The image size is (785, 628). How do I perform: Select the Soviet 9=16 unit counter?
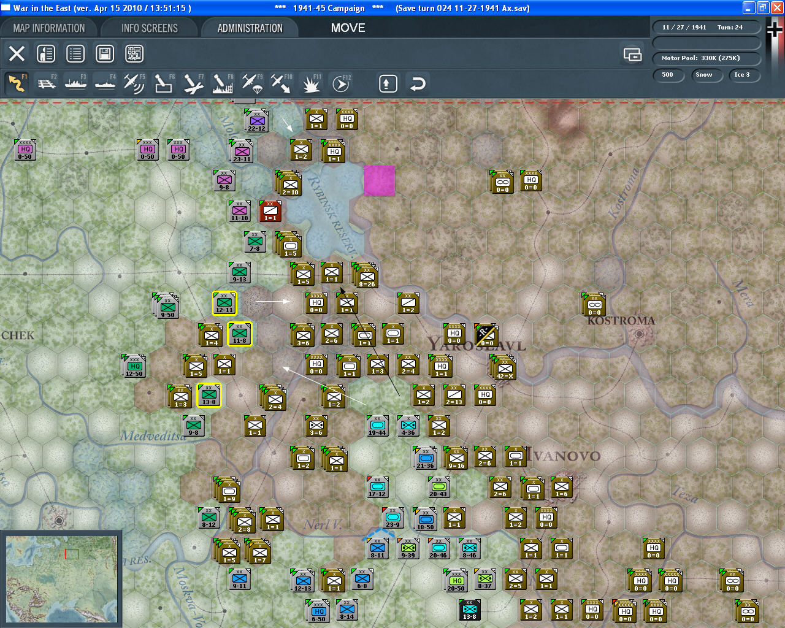point(456,458)
